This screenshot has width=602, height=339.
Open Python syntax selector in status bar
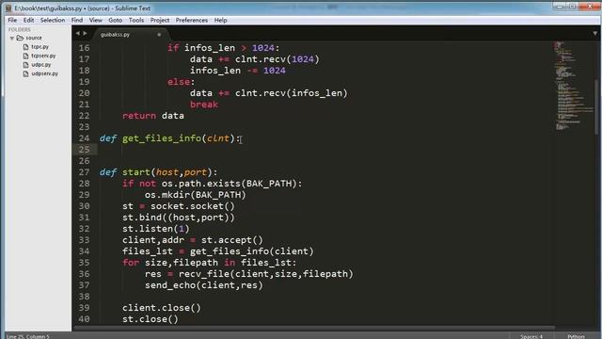(x=576, y=336)
